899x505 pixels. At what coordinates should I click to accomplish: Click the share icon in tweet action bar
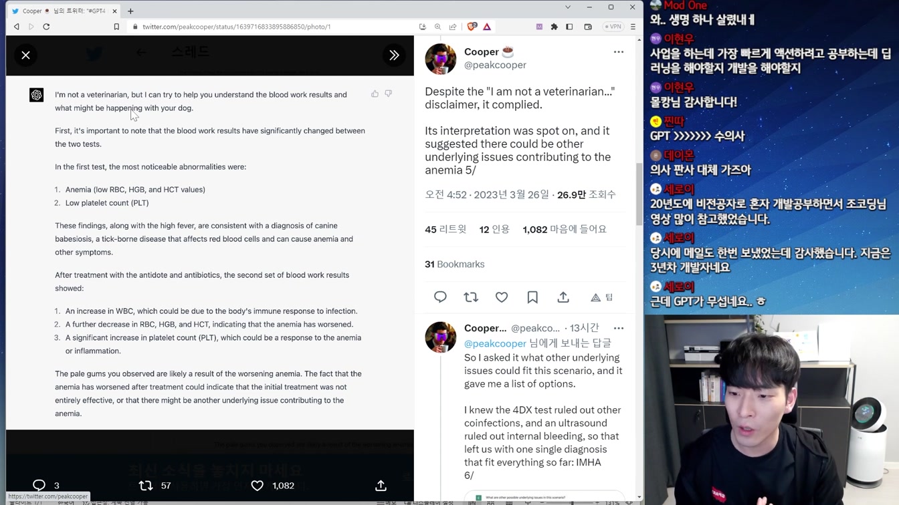point(563,297)
